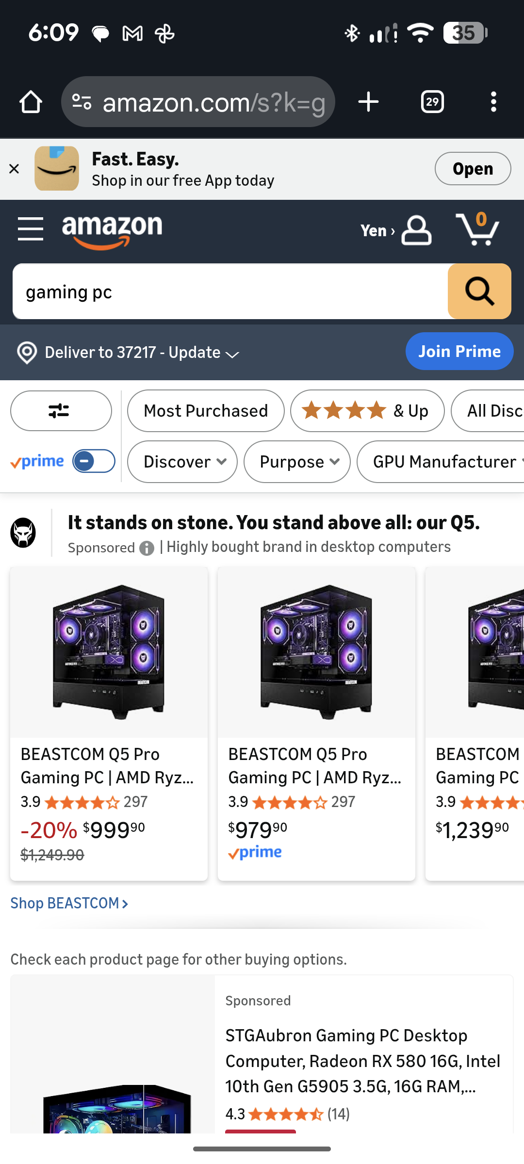
Task: Open the shopping cart
Action: 478,229
